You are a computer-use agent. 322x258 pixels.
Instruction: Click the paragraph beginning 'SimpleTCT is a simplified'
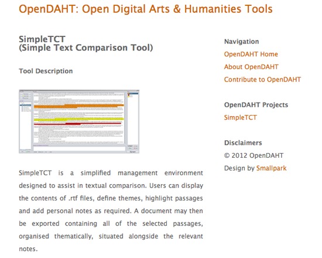(x=111, y=211)
